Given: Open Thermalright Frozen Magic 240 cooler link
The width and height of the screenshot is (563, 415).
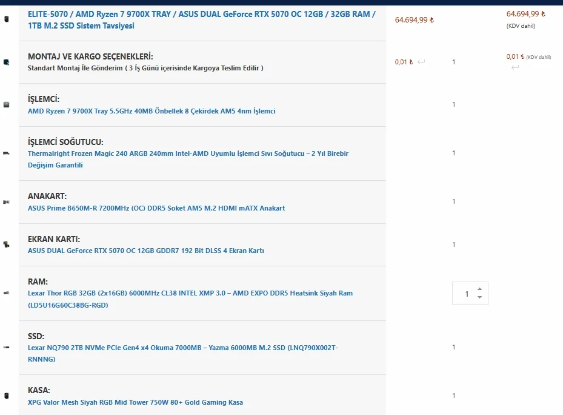Looking at the screenshot, I should pyautogui.click(x=188, y=160).
